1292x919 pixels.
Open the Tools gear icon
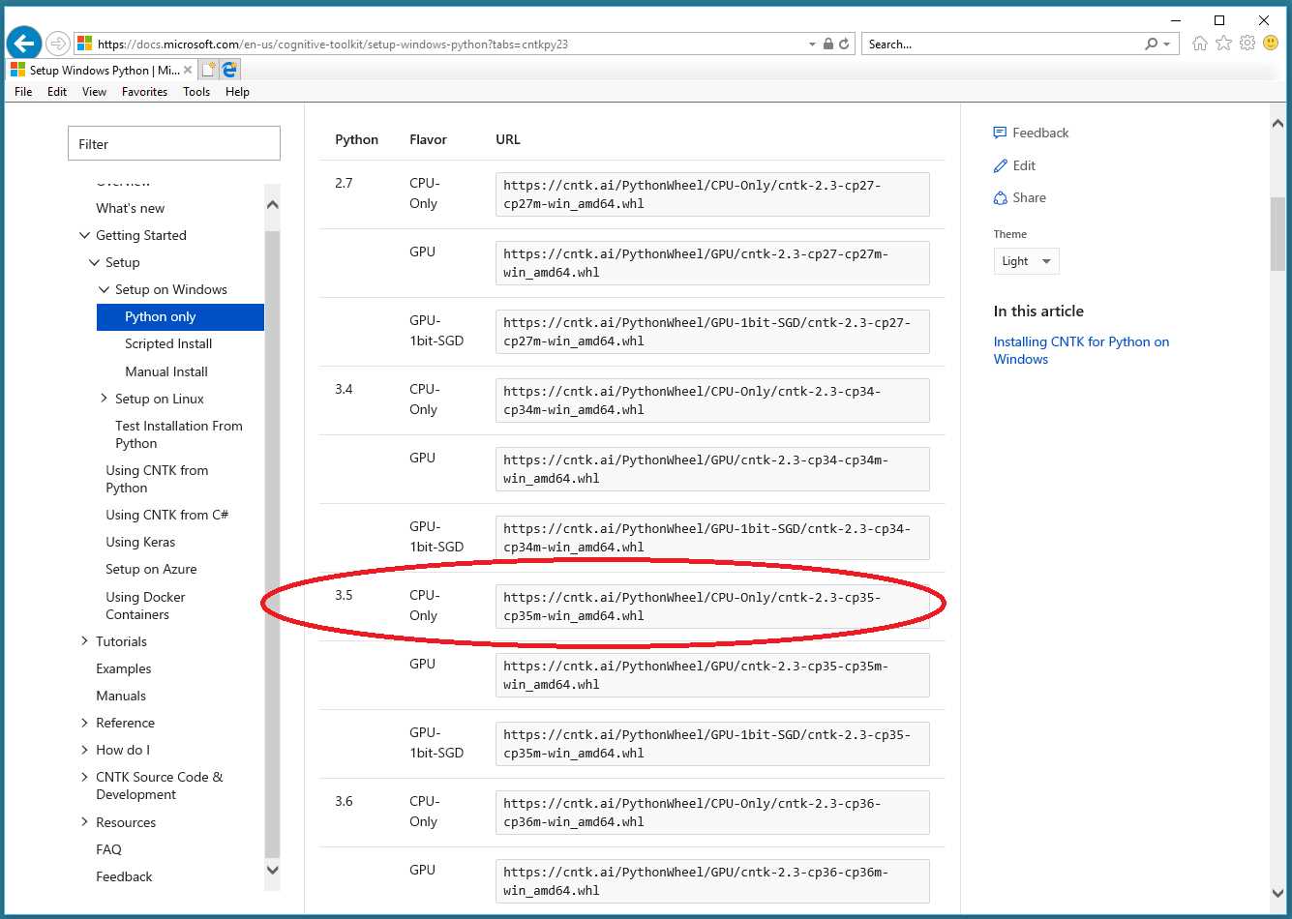tap(1247, 44)
